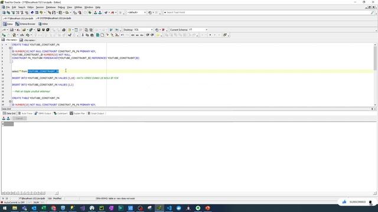Open the Debug menu
Screen dimensions: 378x212
pos(61,7)
